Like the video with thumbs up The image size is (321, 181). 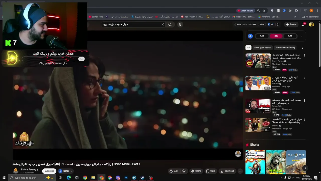[x=174, y=171]
